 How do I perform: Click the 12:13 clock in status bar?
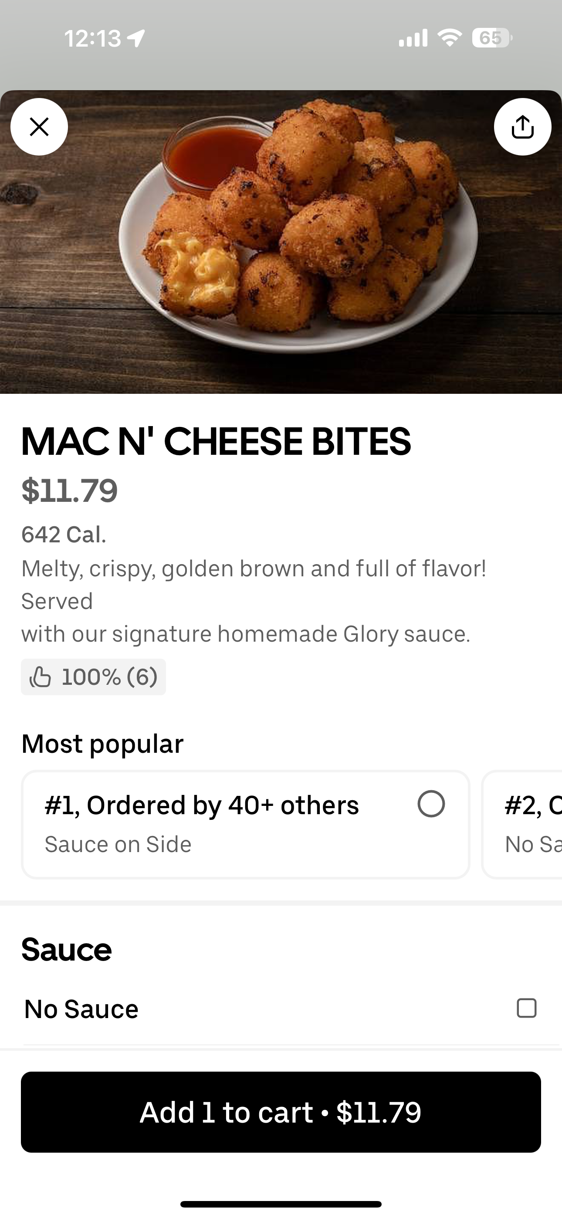(93, 38)
